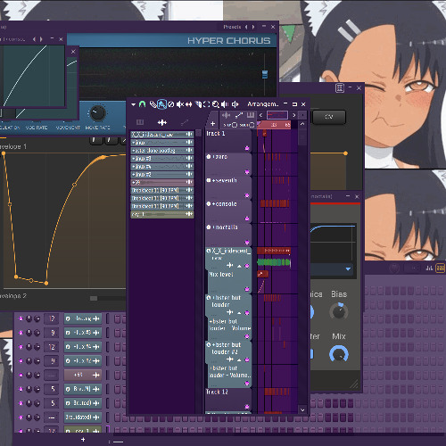Open mixer track number 12 selector
The image size is (446, 446).
click(x=52, y=347)
